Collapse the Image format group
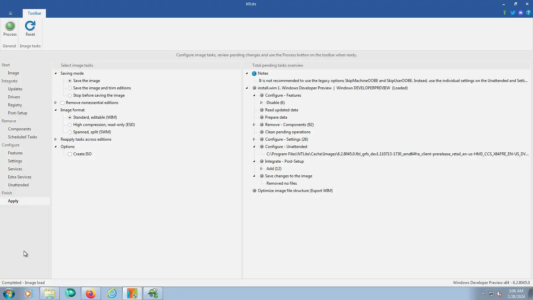 [56, 110]
